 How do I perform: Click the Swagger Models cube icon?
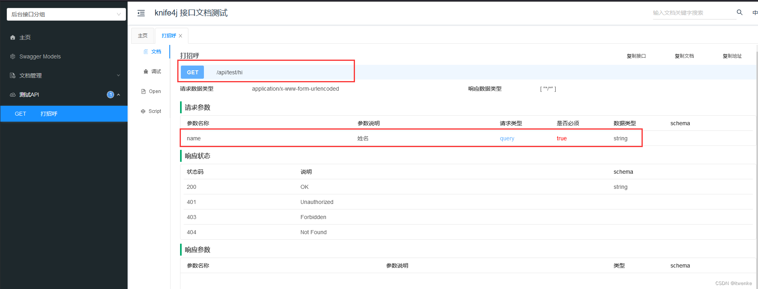pos(13,56)
